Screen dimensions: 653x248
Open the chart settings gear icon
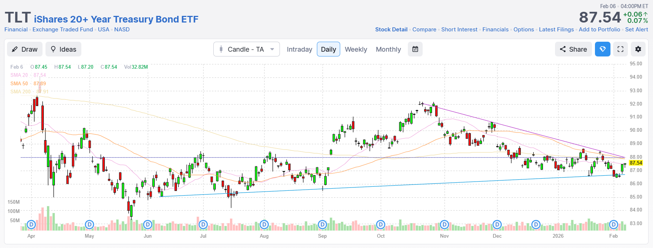pyautogui.click(x=638, y=49)
